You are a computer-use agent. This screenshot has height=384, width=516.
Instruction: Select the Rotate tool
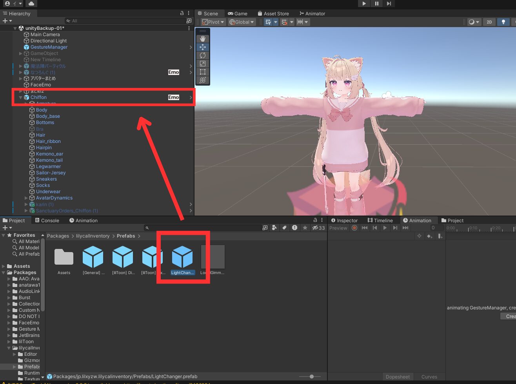coord(203,55)
